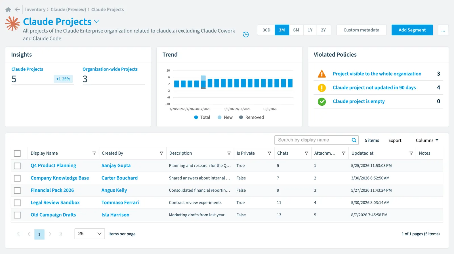The width and height of the screenshot is (454, 254).
Task: Click the yellow exclamation policy icon
Action: coord(322,88)
